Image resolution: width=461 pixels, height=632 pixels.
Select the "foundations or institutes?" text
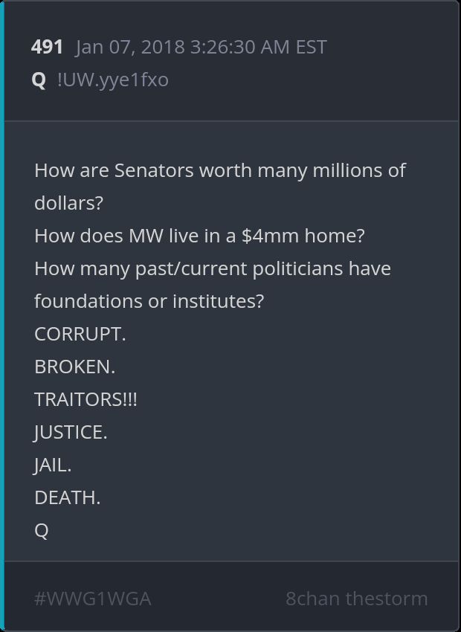pyautogui.click(x=149, y=301)
